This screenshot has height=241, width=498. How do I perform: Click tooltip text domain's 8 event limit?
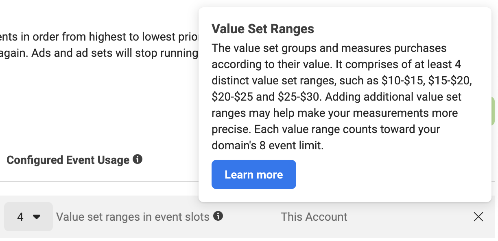pos(268,146)
